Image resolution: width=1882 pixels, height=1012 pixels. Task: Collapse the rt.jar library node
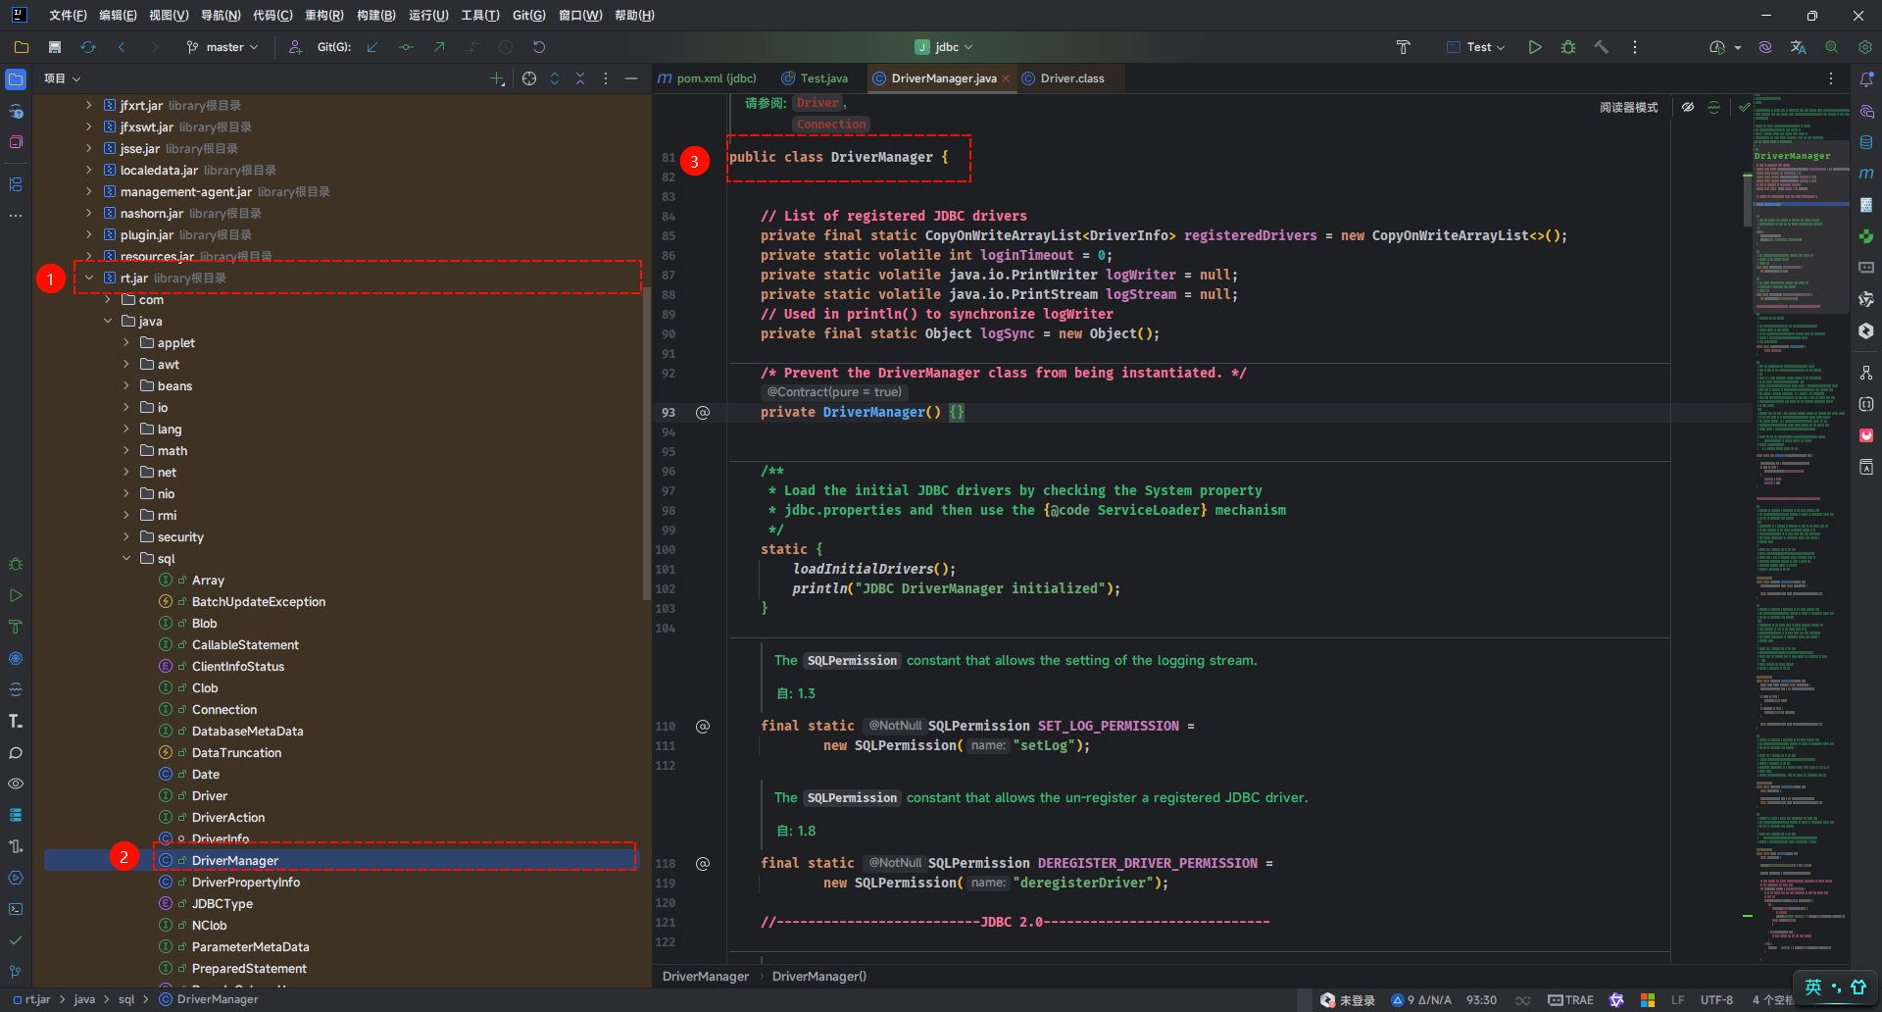pos(89,278)
